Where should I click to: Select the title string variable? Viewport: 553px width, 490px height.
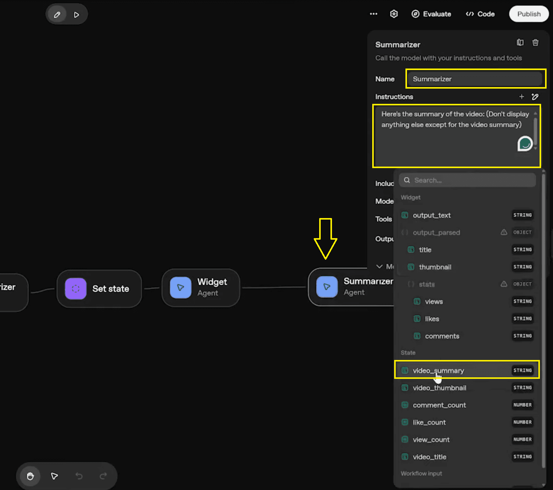(x=467, y=250)
